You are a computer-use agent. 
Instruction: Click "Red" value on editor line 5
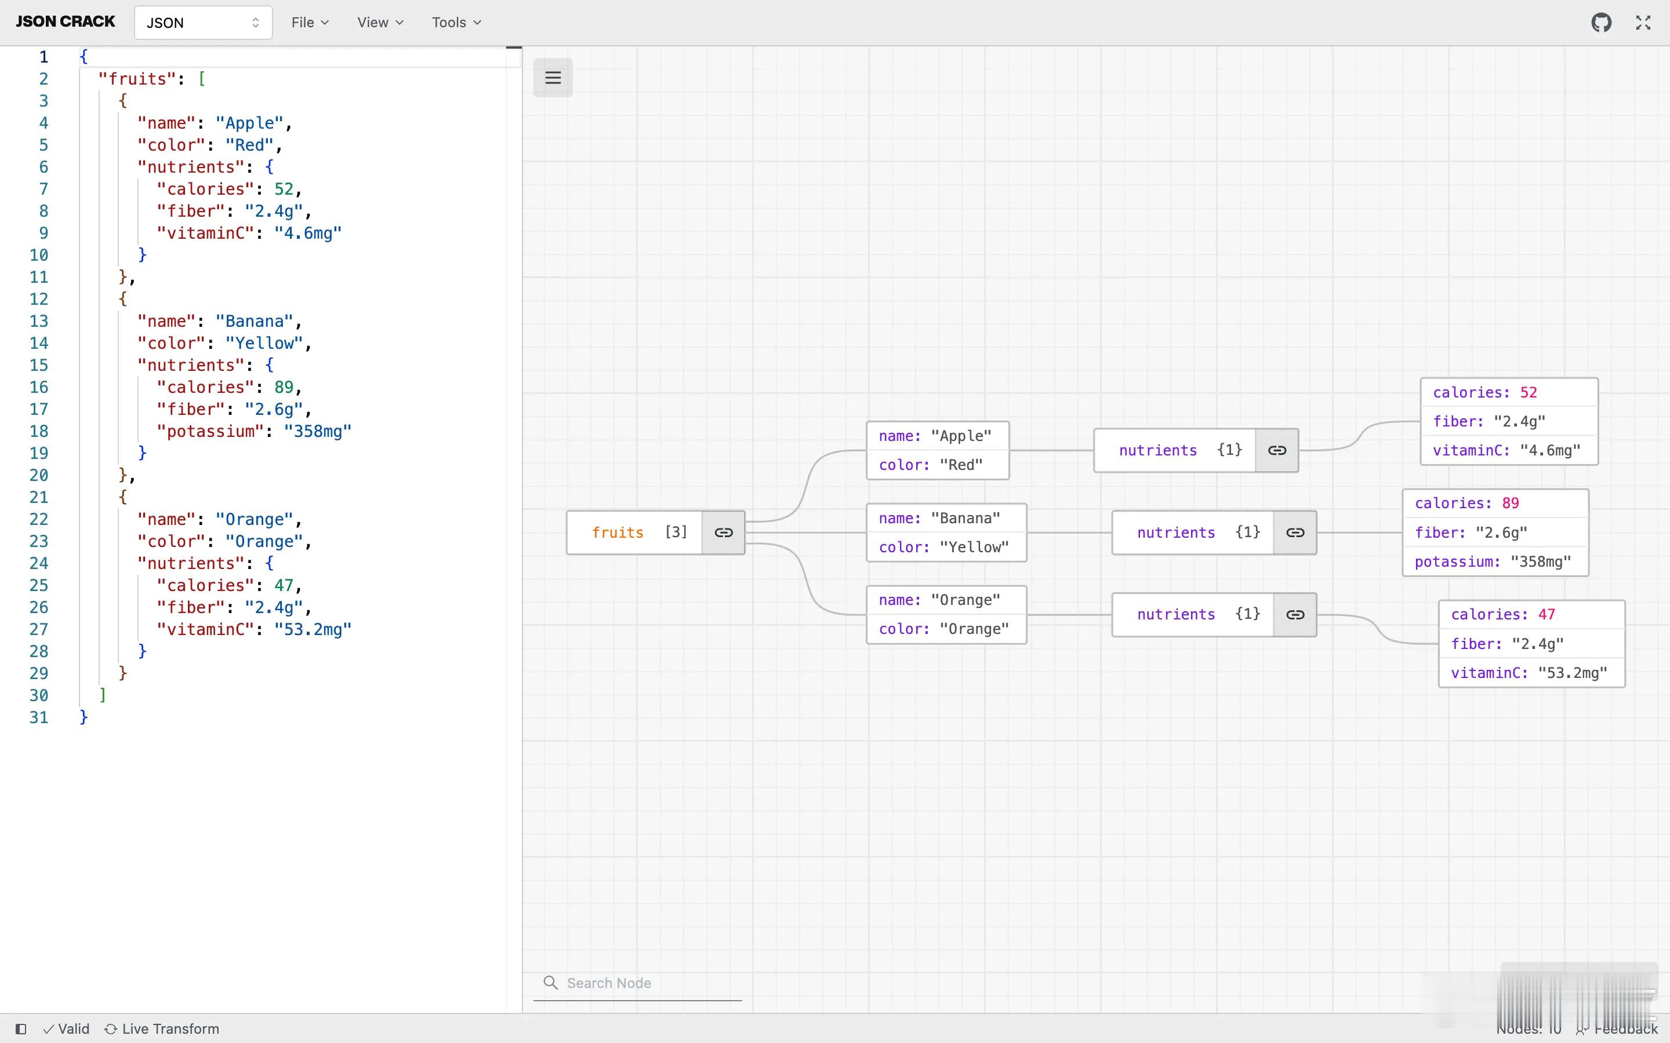pos(249,145)
